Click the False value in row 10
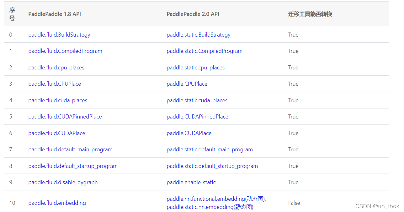The image size is (404, 212). [294, 203]
